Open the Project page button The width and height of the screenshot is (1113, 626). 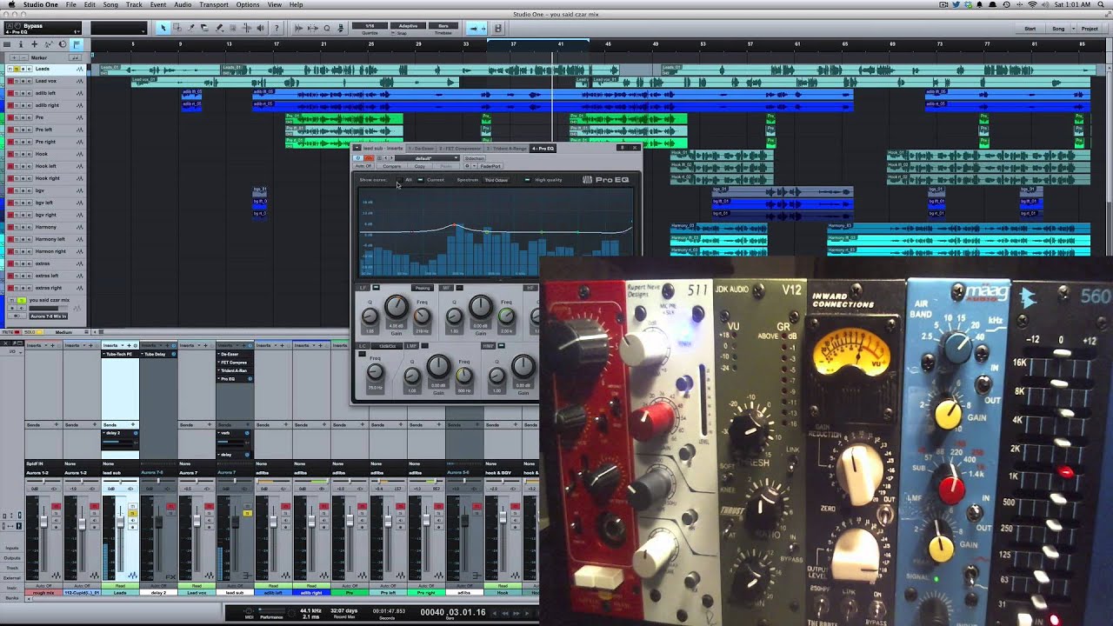point(1090,29)
